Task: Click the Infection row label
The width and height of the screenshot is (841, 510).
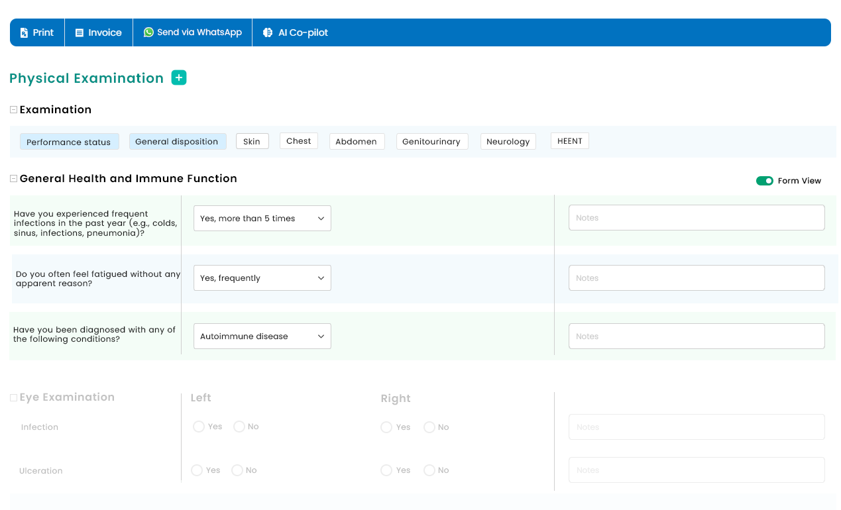Action: pos(40,427)
